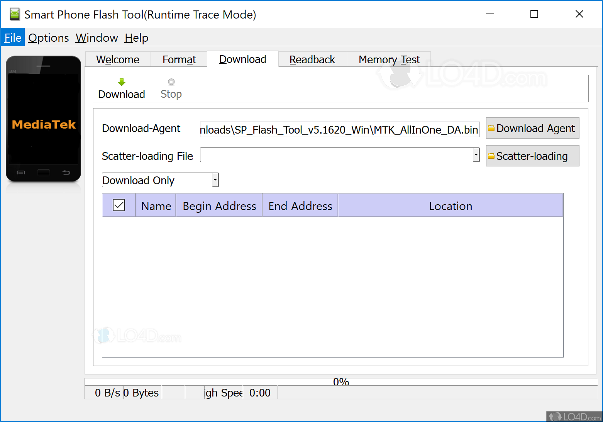Click the 'igh Spee' status bar cell
The image size is (603, 422).
[224, 393]
